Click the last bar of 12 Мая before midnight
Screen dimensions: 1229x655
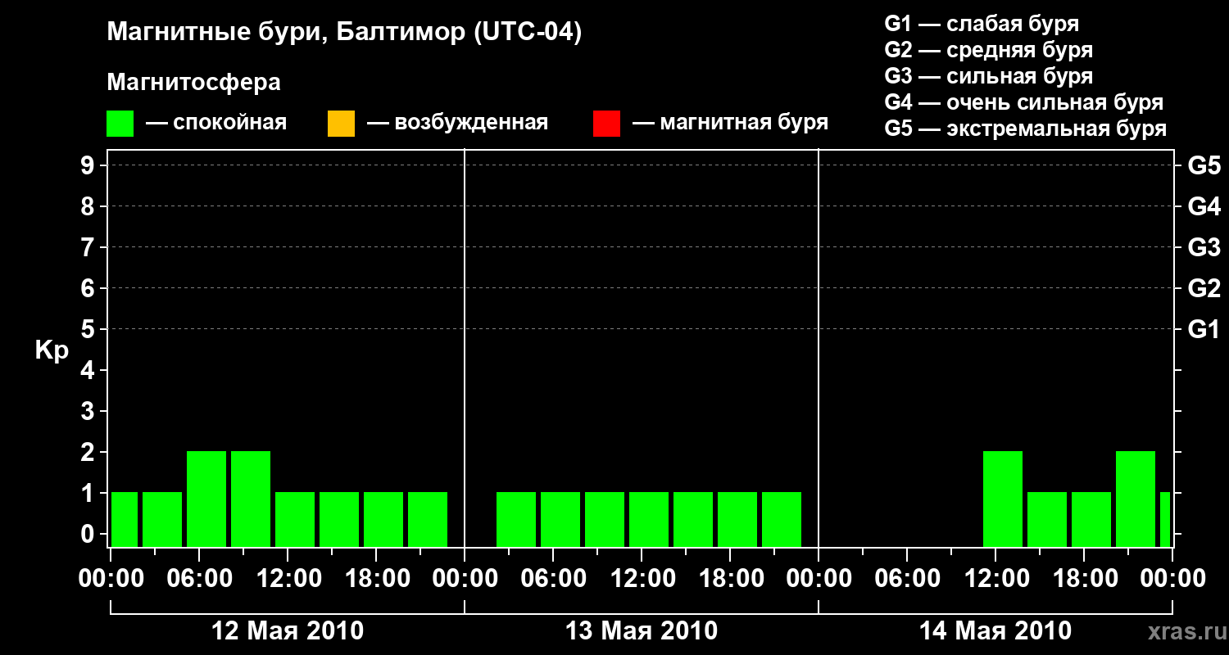coord(428,519)
